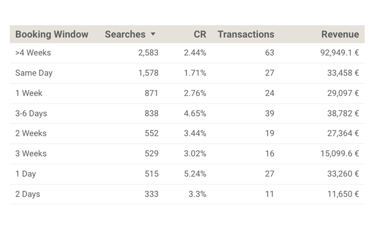Click the 2,583 searches value
375x234 pixels.
click(148, 53)
